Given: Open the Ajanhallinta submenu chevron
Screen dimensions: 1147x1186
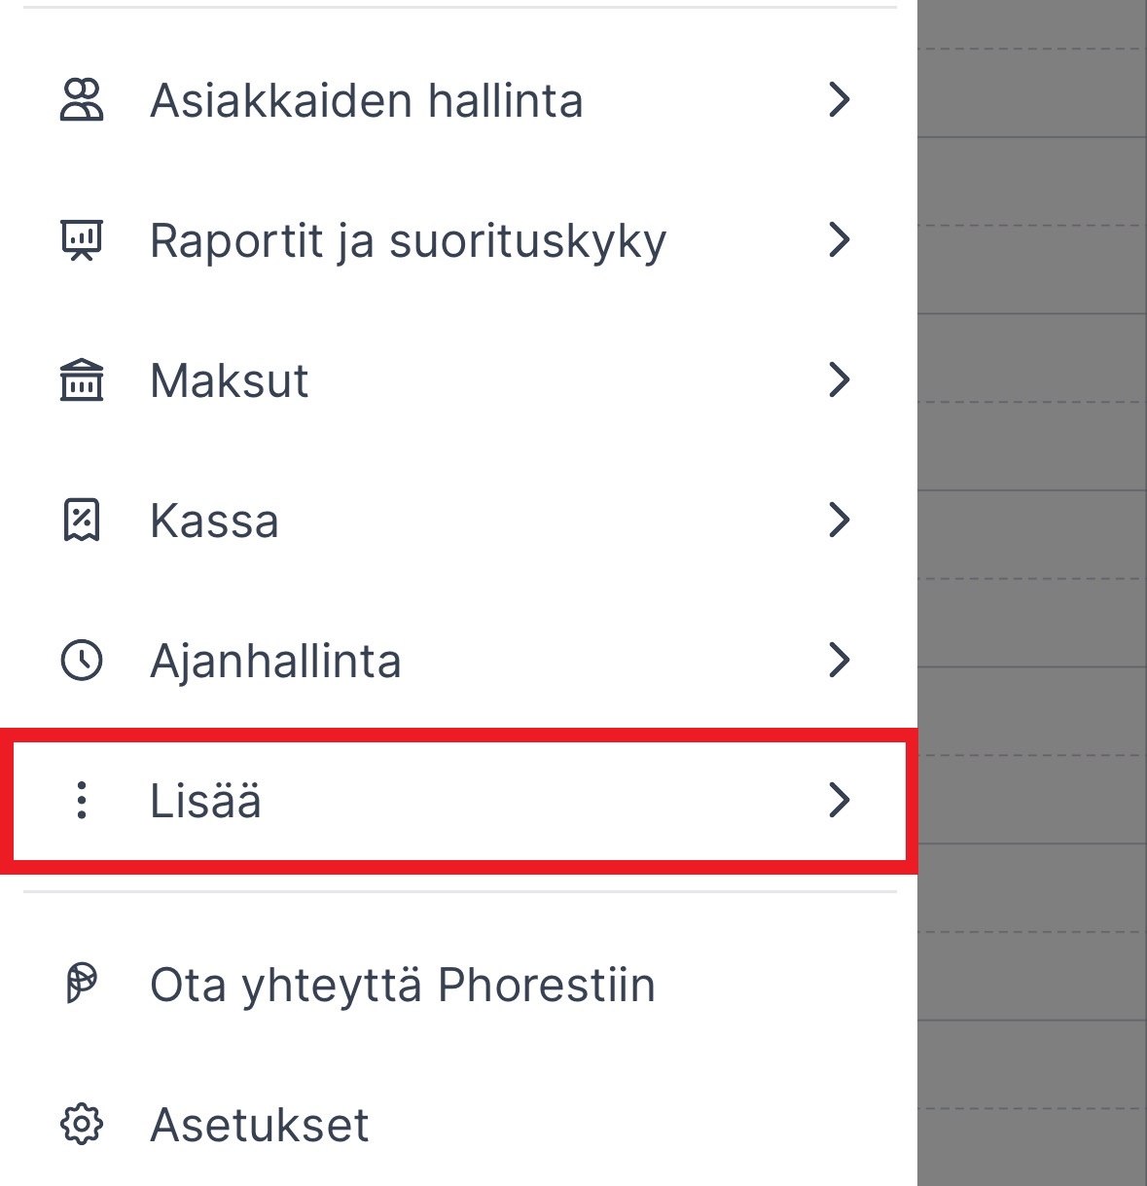Looking at the screenshot, I should (841, 661).
